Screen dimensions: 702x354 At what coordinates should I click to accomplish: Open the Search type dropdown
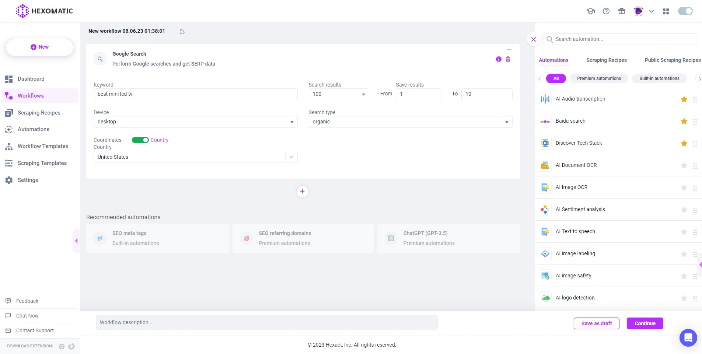click(410, 122)
